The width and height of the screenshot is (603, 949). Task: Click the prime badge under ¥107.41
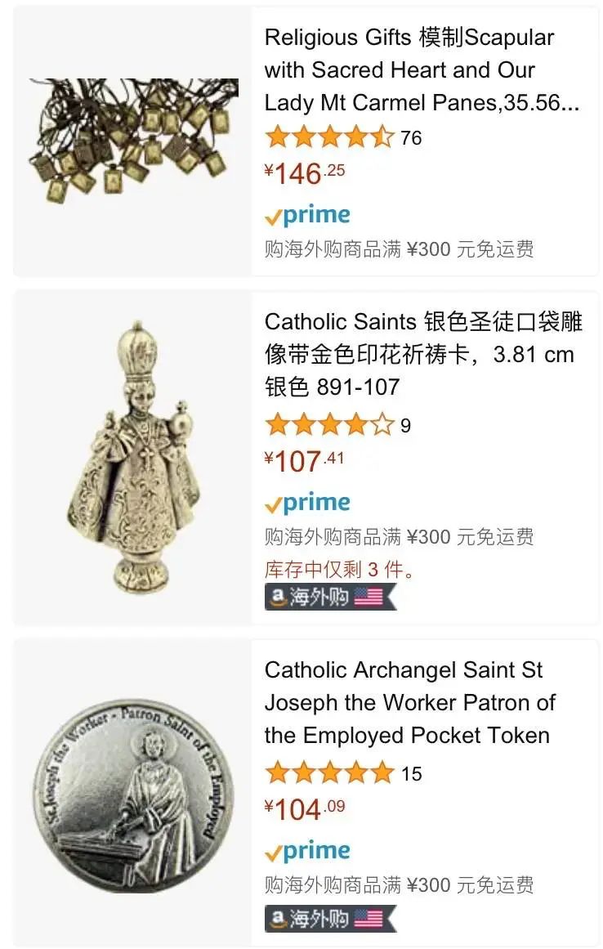tap(307, 503)
